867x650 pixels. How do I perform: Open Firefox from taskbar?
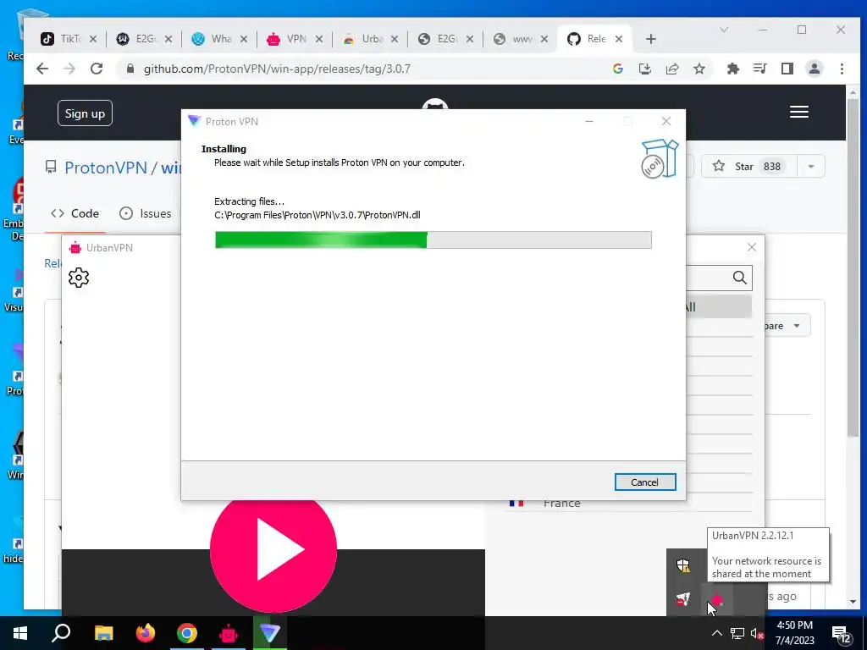[x=146, y=633]
